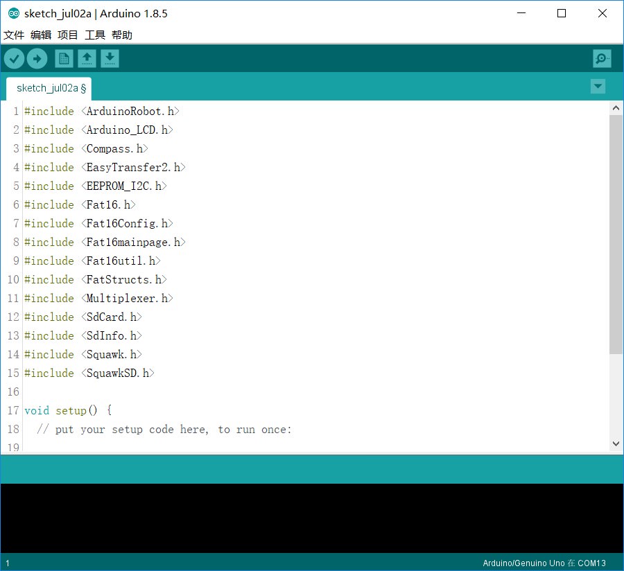Click the Fat16mainpage.h include line
624x571 pixels.
105,242
